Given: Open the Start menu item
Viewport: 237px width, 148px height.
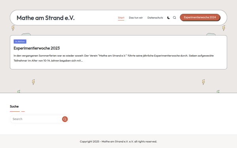Looking at the screenshot, I should (121, 18).
